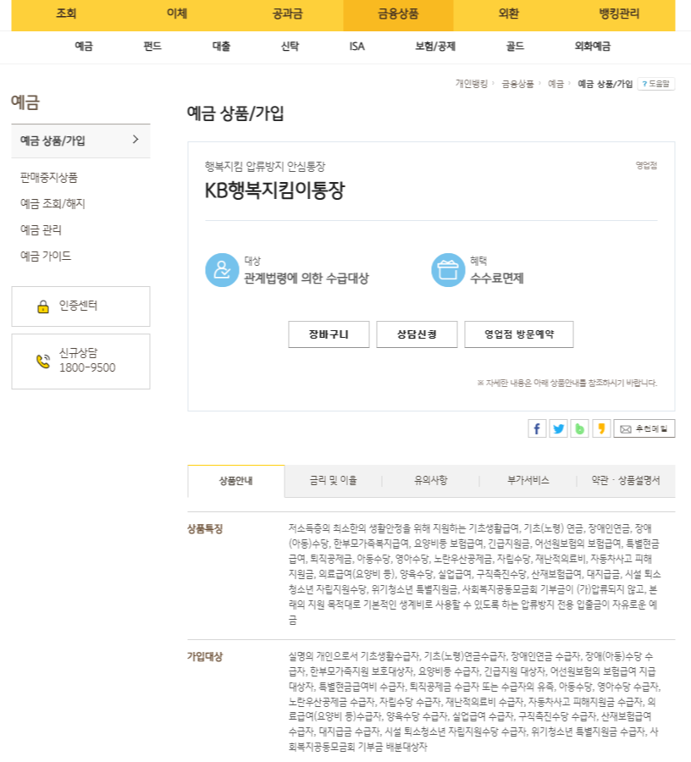691x762 pixels.
Task: Go to 펀드 submenu
Action: [152, 47]
